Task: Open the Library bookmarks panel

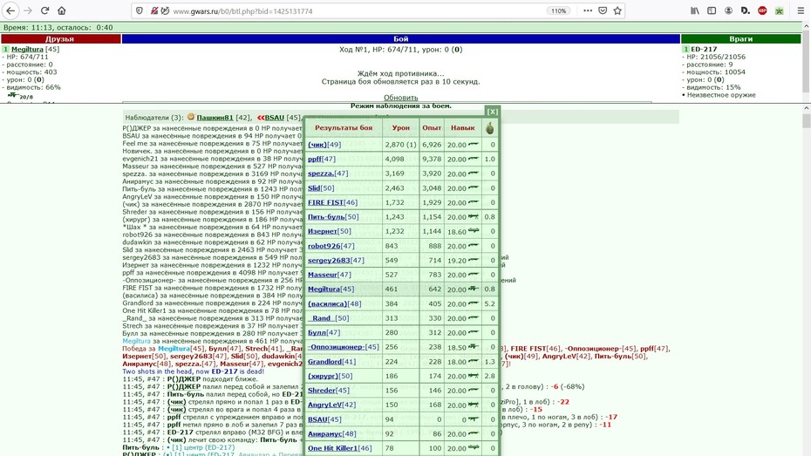Action: coord(695,10)
